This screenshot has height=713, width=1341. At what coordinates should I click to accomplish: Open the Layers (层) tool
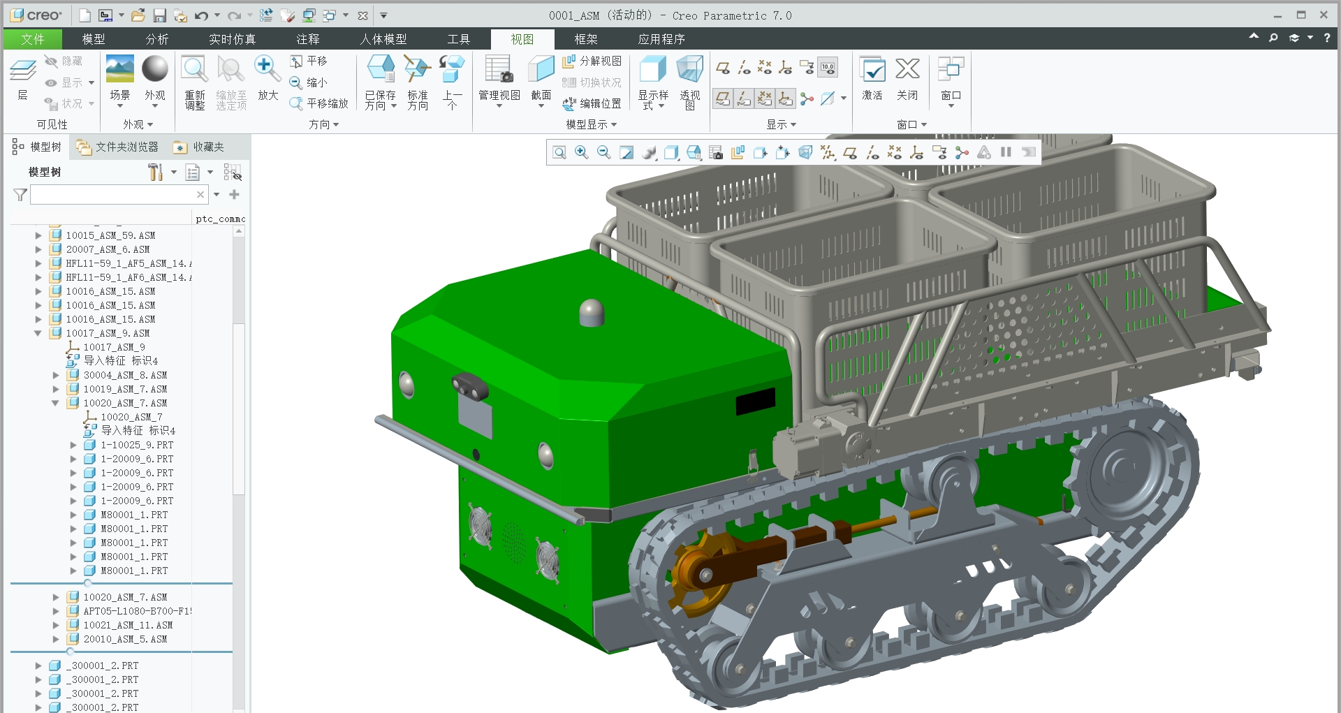pos(23,79)
